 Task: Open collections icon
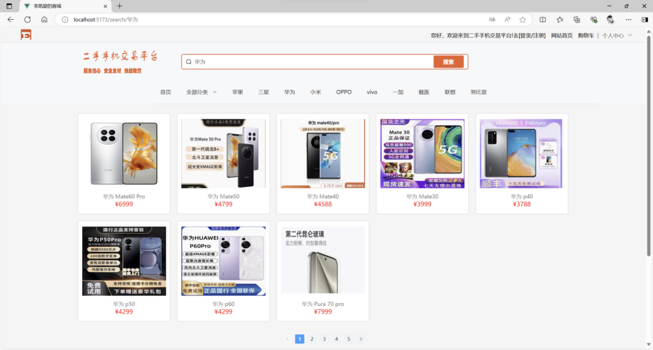(577, 20)
